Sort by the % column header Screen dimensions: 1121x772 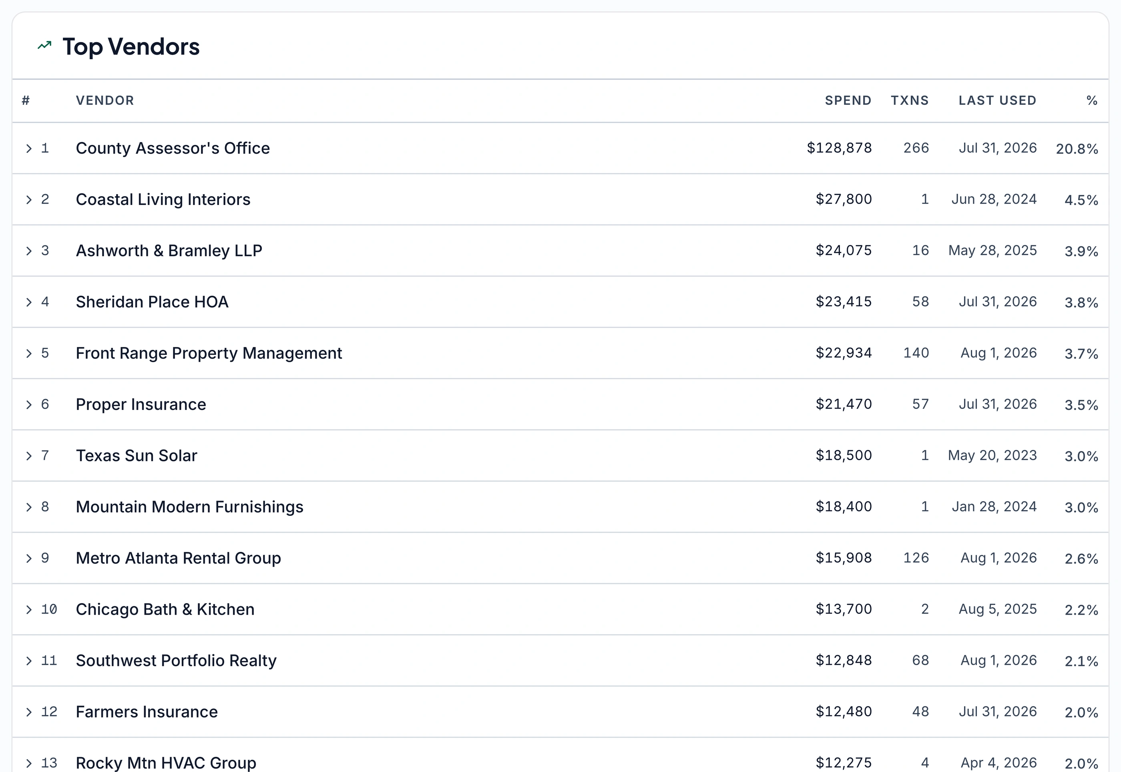[x=1092, y=100]
